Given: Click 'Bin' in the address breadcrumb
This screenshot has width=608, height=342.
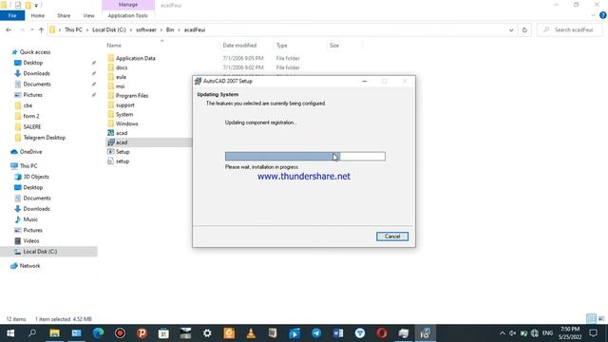Looking at the screenshot, I should click(170, 29).
